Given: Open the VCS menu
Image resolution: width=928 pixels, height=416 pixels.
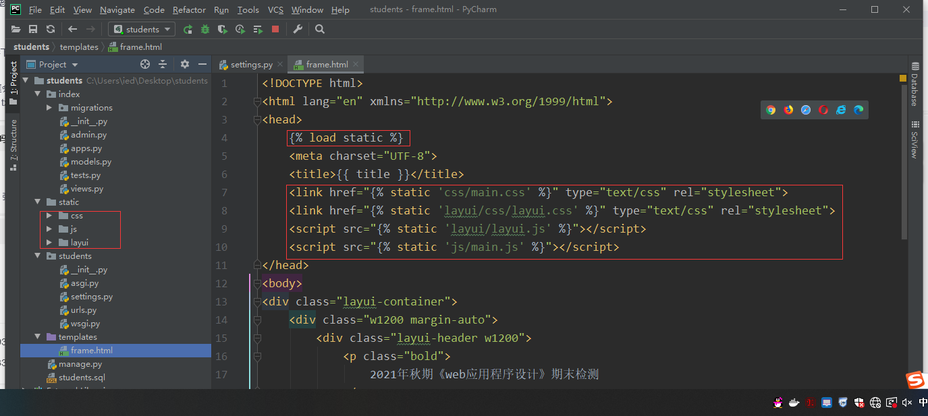Looking at the screenshot, I should [275, 9].
